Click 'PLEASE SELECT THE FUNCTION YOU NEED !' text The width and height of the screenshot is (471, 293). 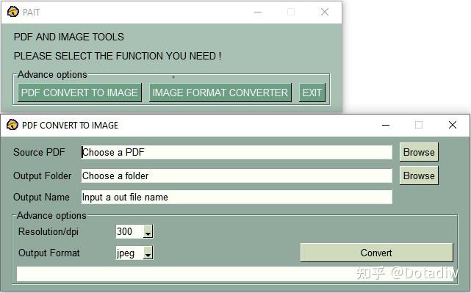[118, 56]
